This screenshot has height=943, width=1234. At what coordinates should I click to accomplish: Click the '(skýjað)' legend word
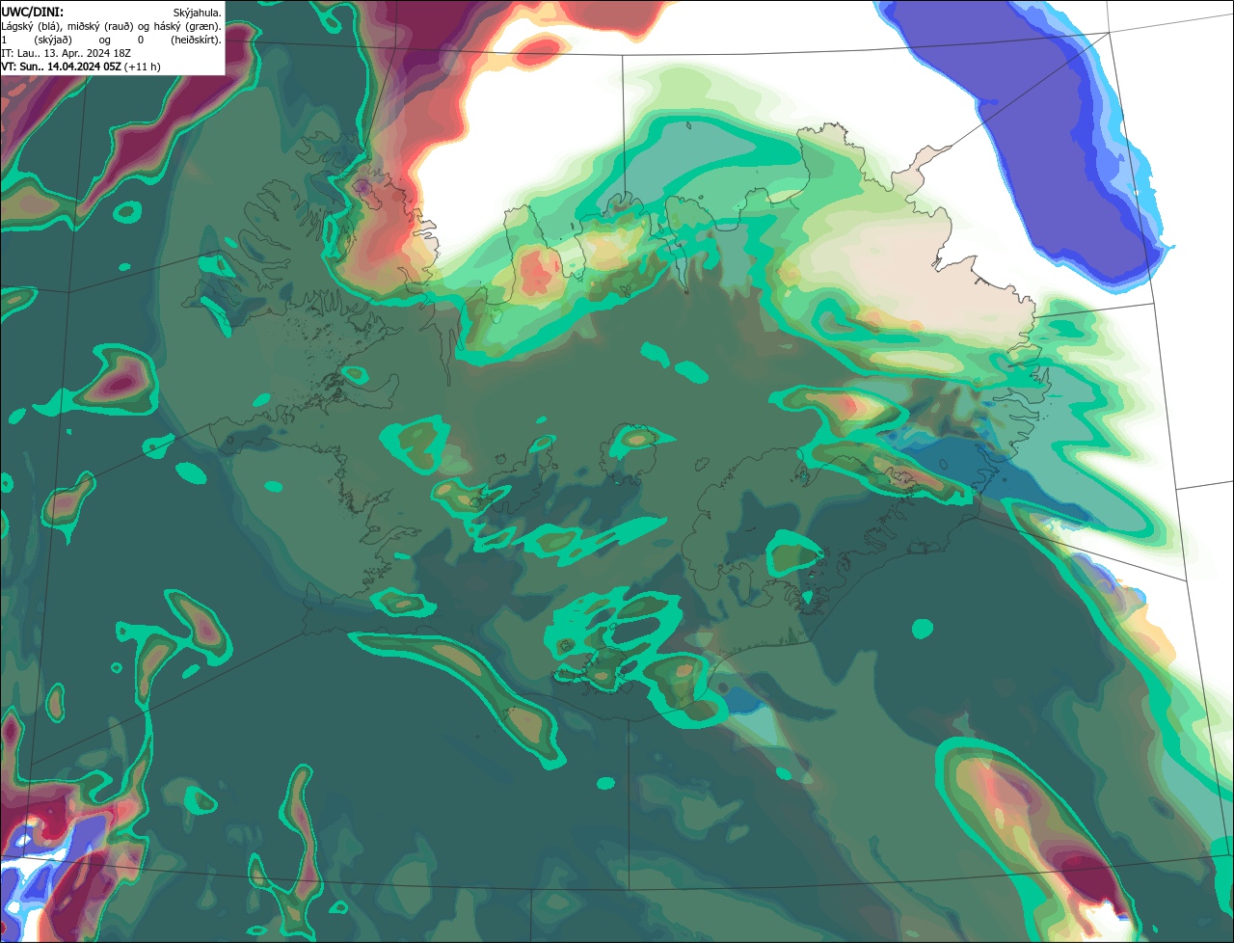pyautogui.click(x=53, y=40)
